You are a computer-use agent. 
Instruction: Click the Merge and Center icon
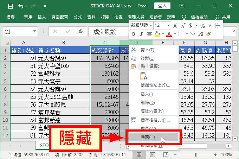pyautogui.click(x=218, y=26)
